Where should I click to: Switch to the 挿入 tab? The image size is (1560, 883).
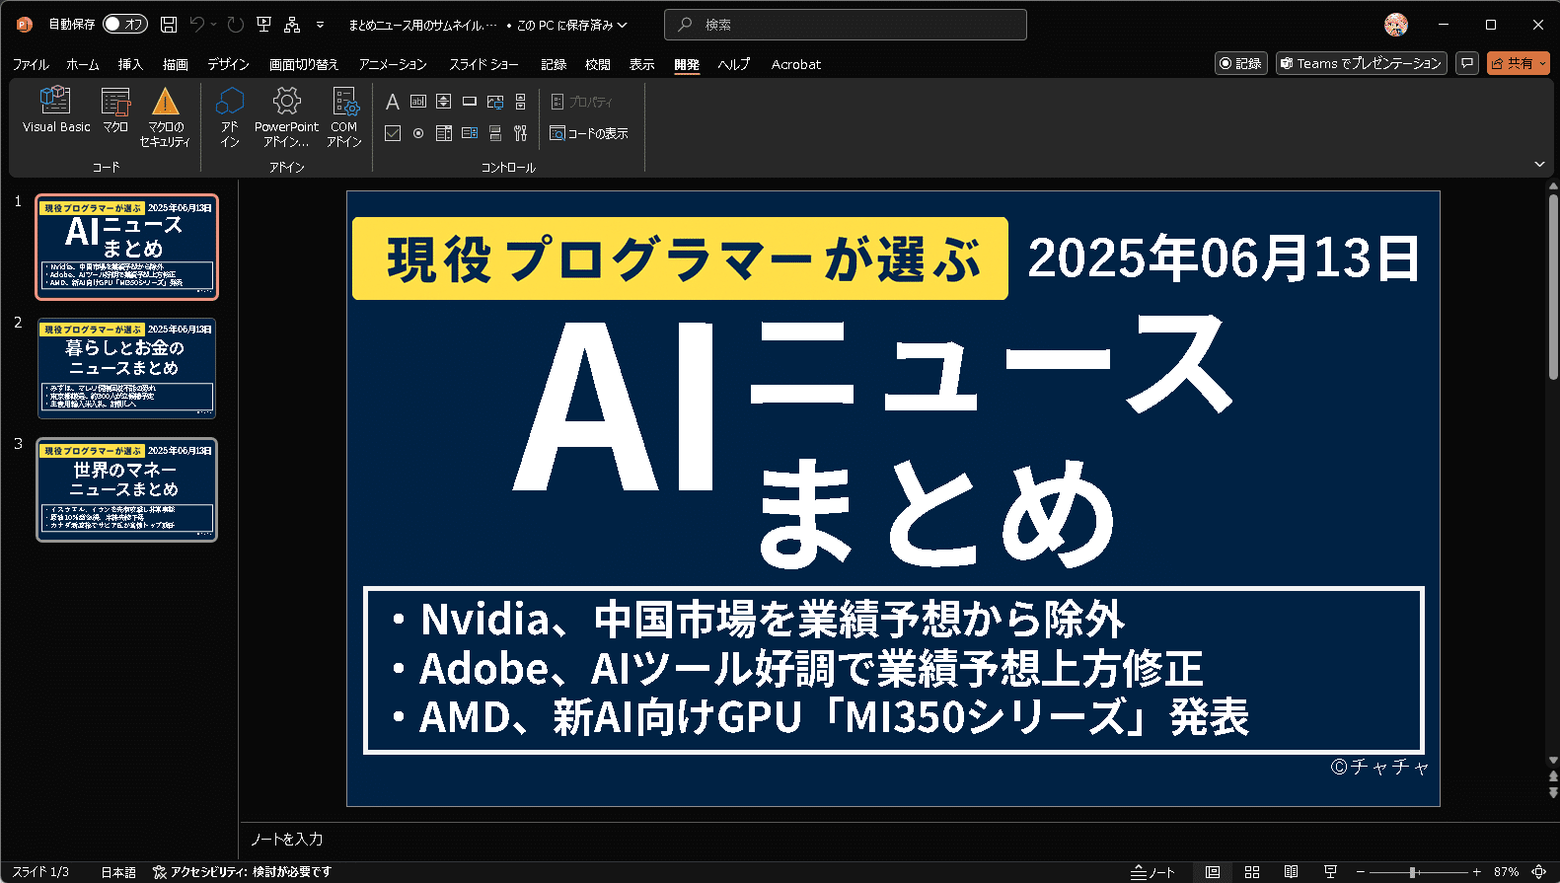[130, 64]
